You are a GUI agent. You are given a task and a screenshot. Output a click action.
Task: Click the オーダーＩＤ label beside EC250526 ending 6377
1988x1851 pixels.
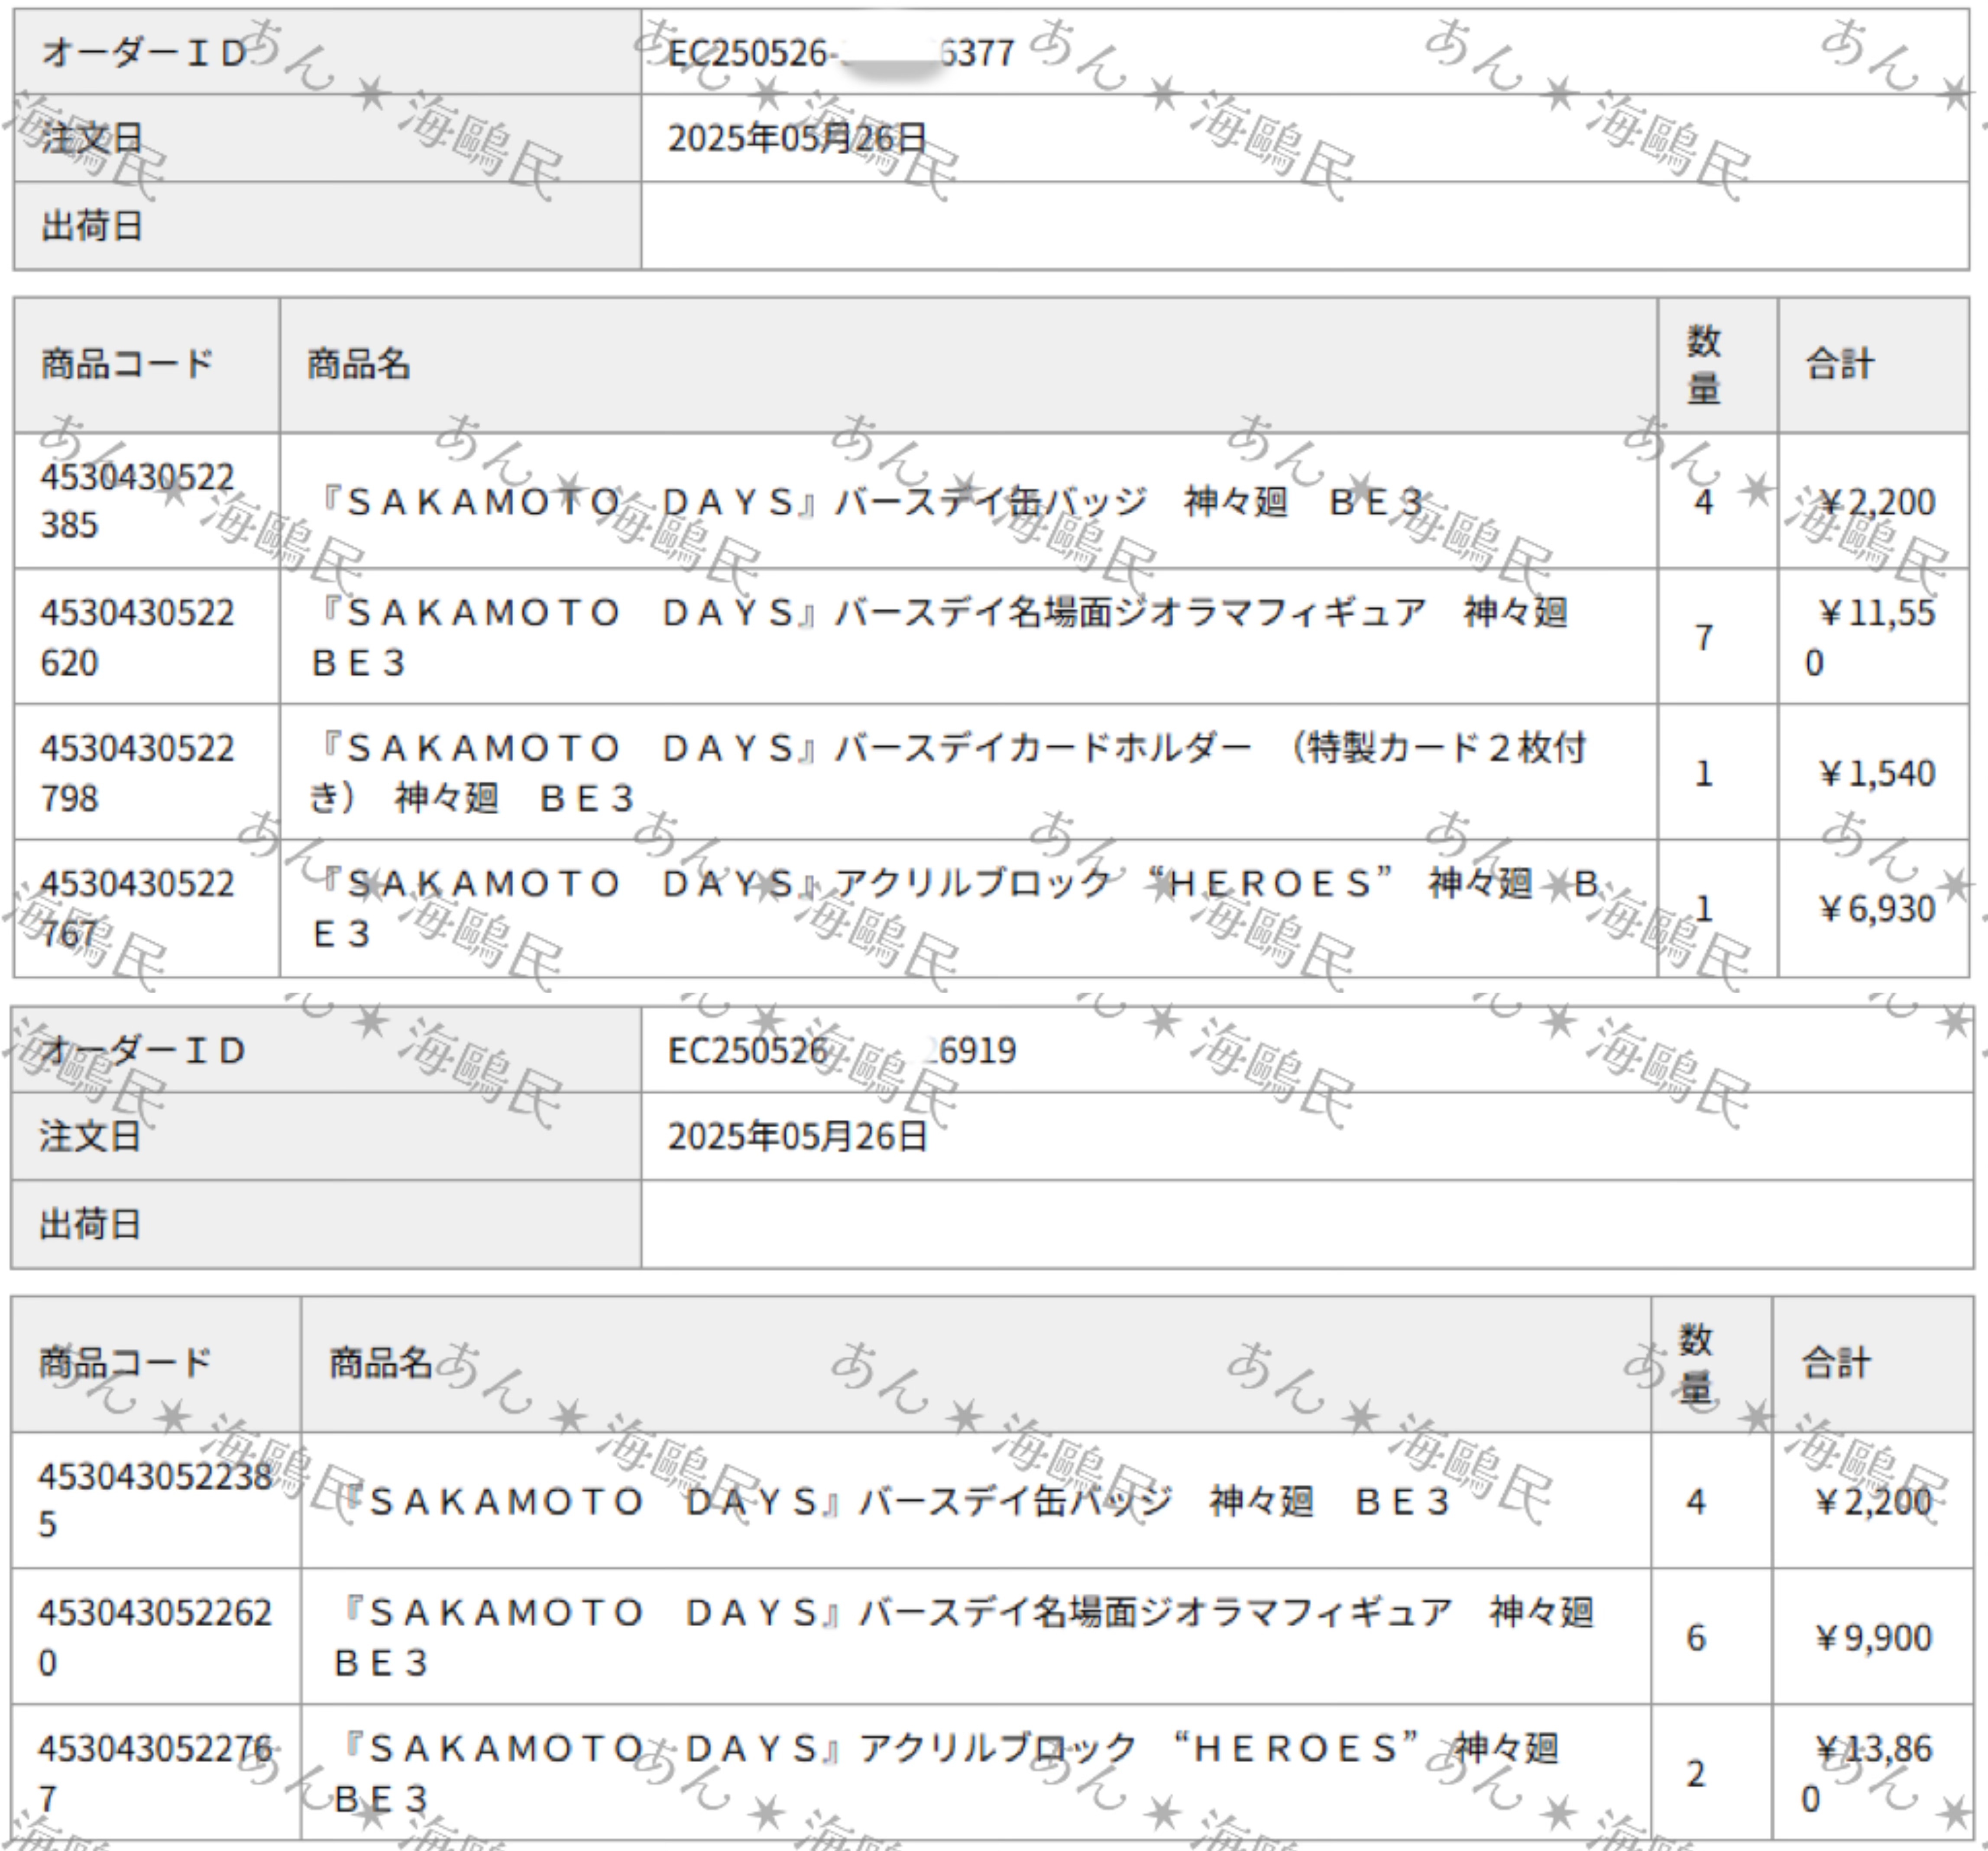[x=144, y=53]
